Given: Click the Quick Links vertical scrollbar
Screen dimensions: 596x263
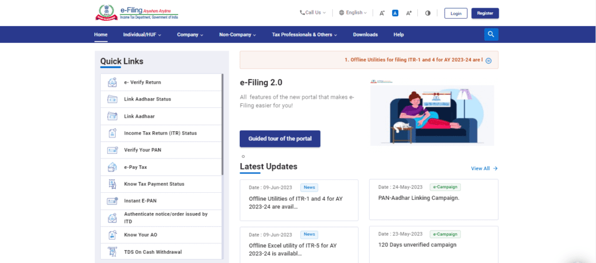Looking at the screenshot, I should 223,124.
